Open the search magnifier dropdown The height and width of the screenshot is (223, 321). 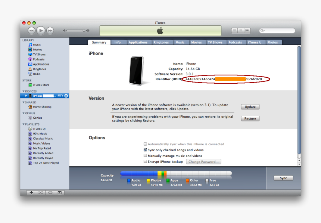point(262,31)
